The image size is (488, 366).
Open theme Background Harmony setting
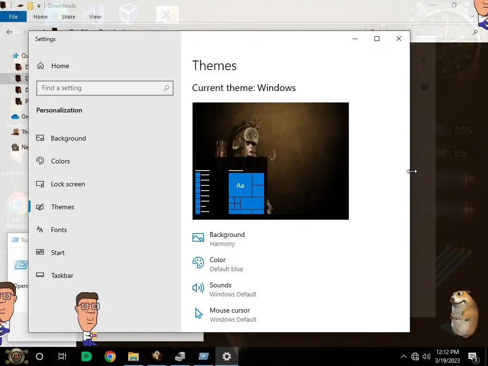tap(219, 239)
